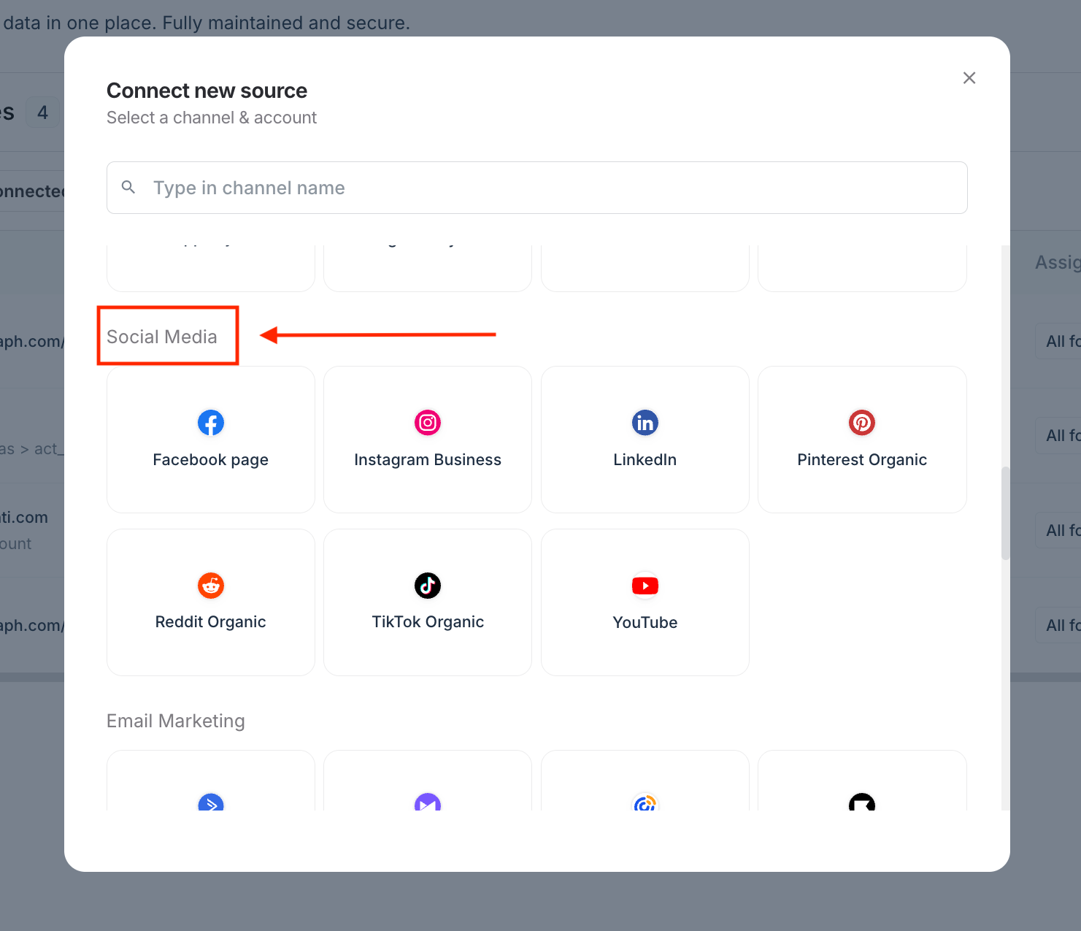Close the Connect new source dialog
Screen dimensions: 1081x931
point(969,78)
